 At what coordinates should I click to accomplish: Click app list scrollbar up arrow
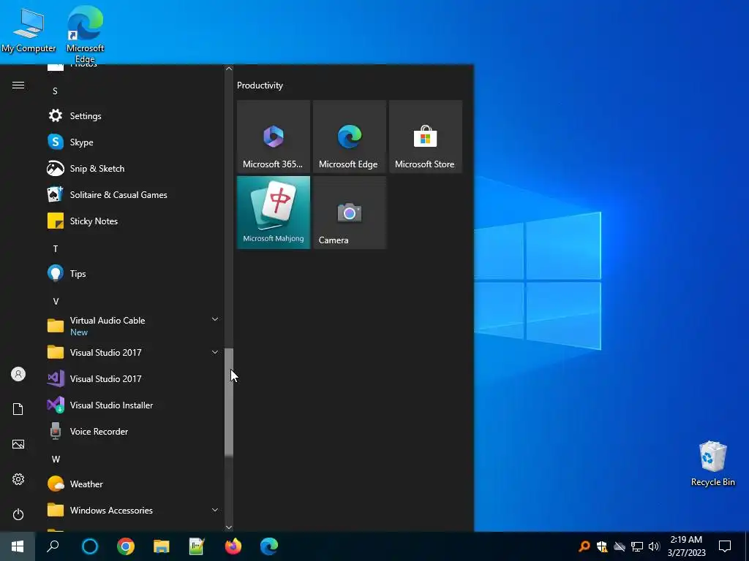pos(229,69)
